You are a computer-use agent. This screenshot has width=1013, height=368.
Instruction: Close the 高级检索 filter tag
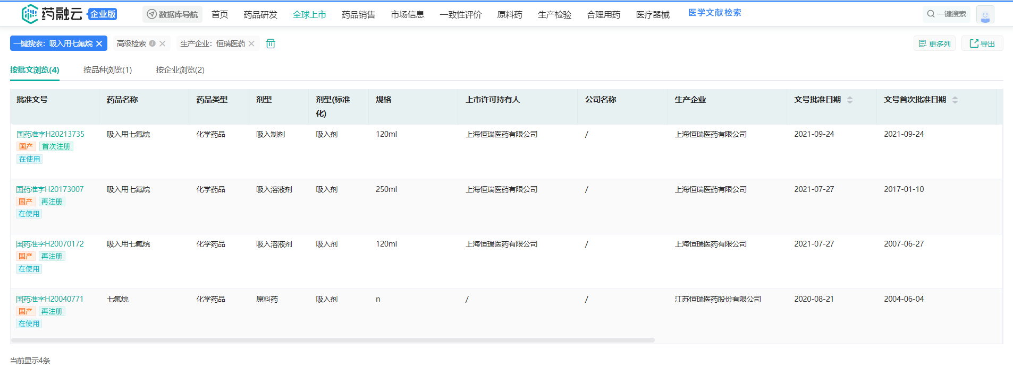163,43
